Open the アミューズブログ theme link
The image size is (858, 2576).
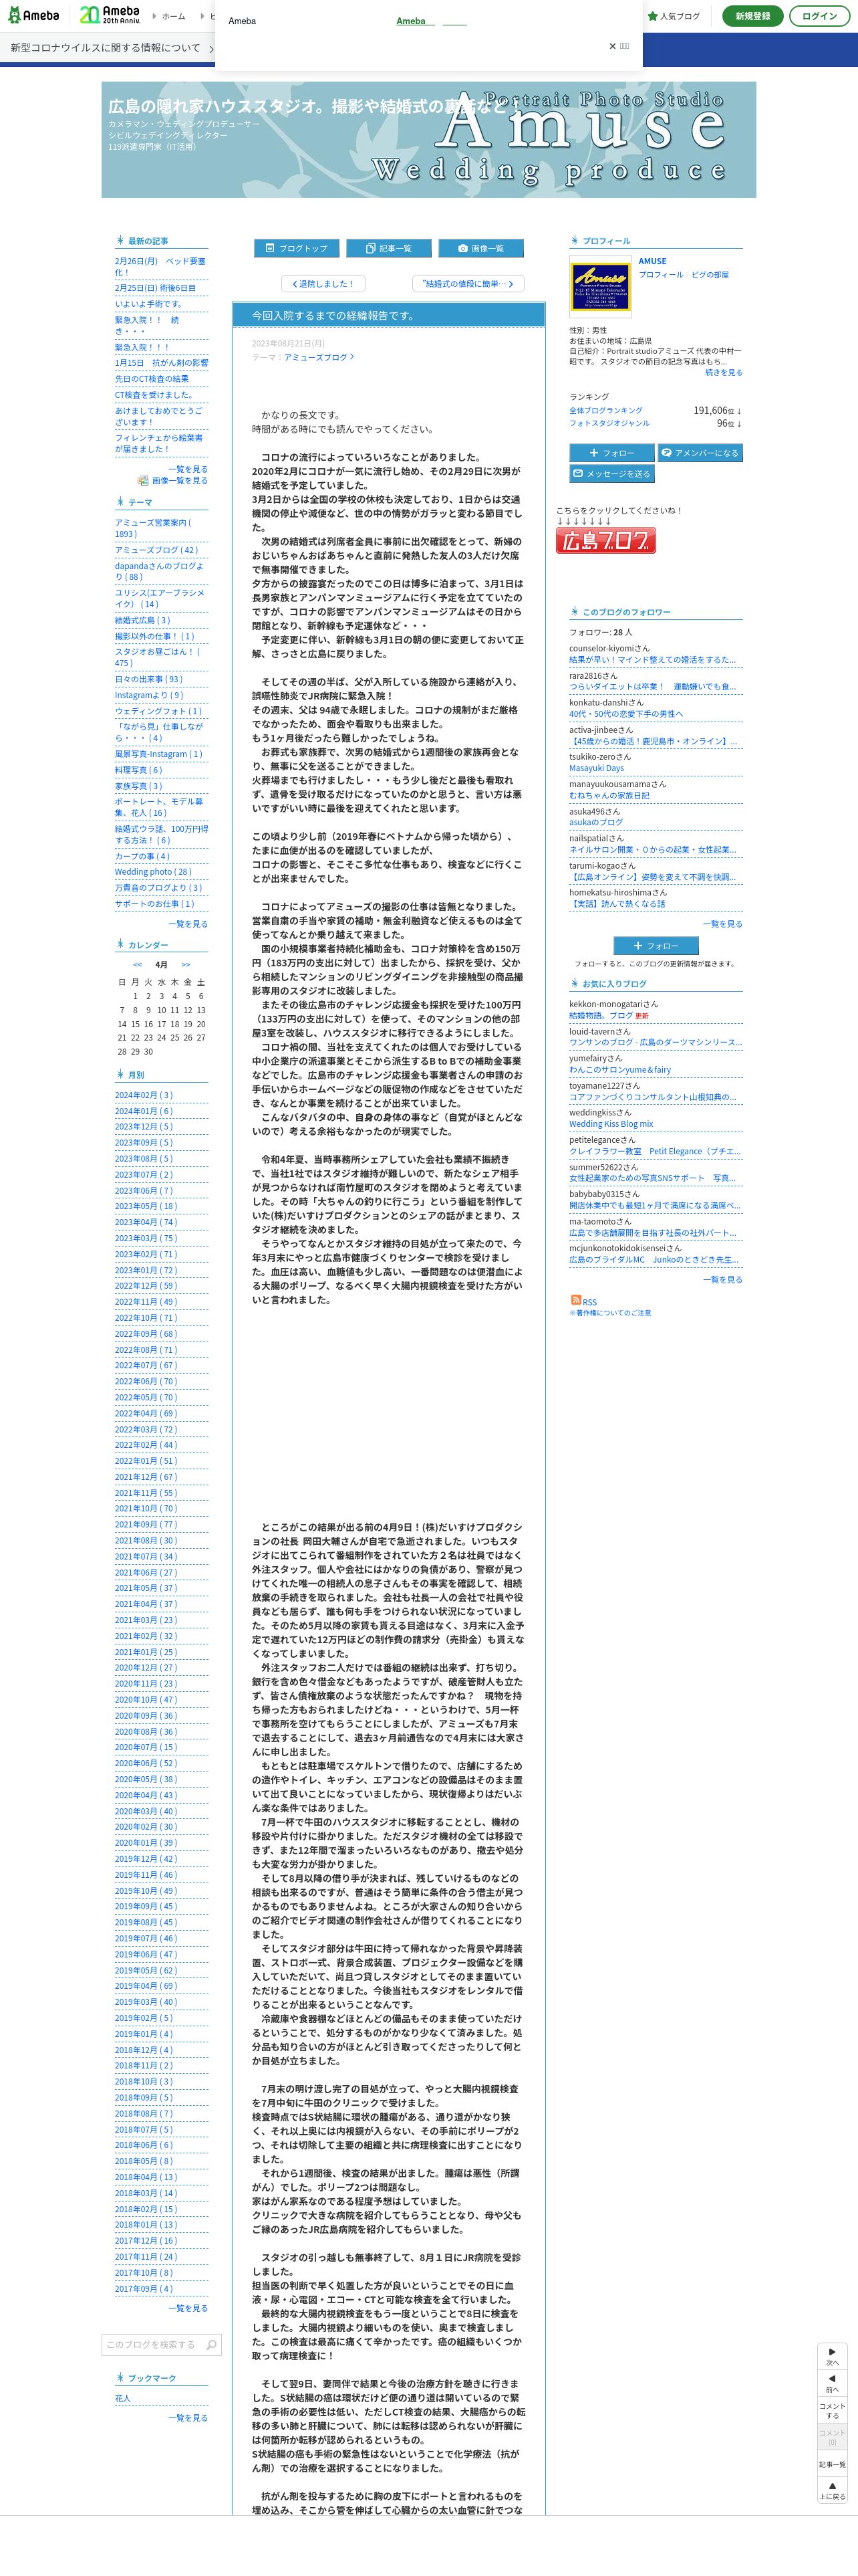tap(317, 357)
